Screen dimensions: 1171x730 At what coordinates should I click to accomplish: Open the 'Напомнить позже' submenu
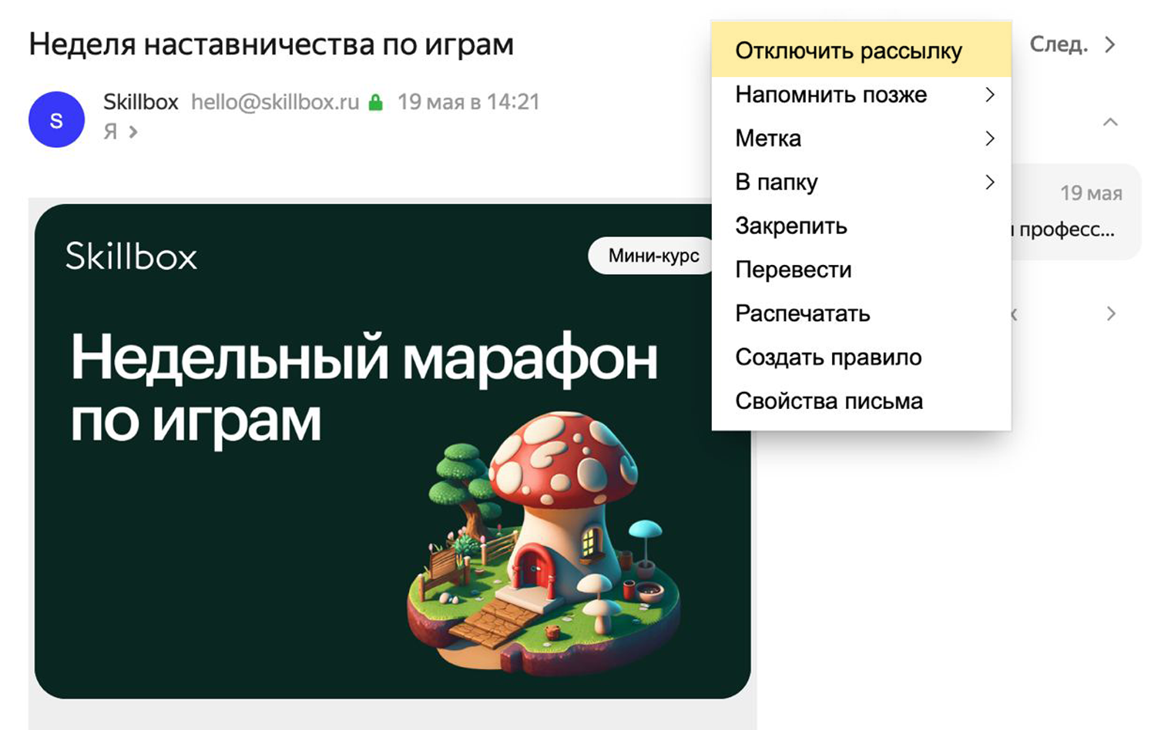pos(861,95)
